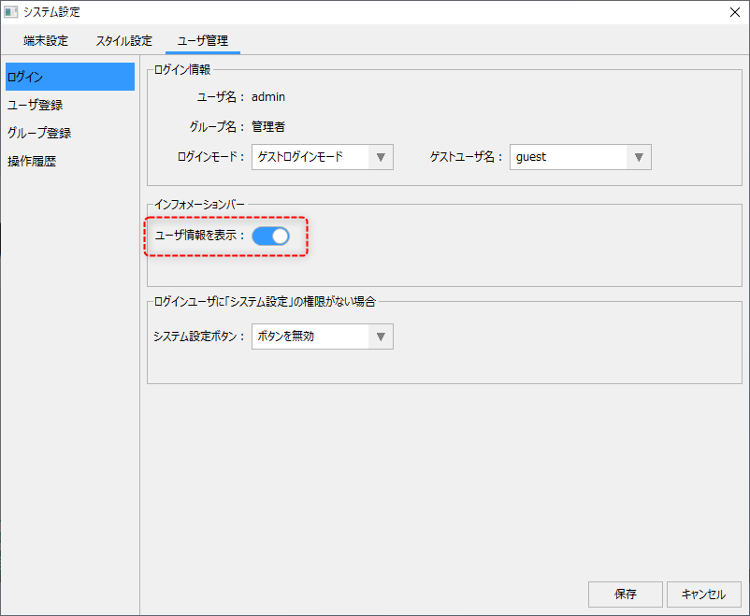Click the System Settings window icon in title bar
750x616 pixels.
11,12
